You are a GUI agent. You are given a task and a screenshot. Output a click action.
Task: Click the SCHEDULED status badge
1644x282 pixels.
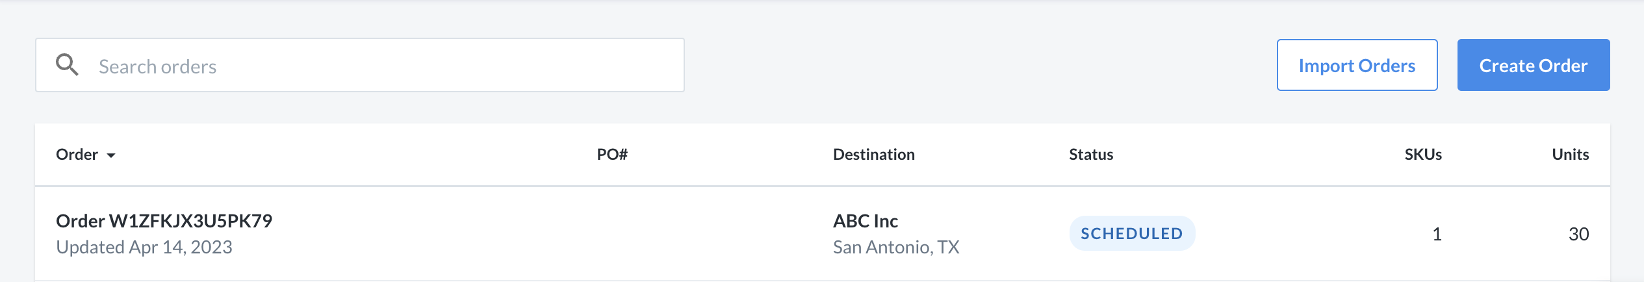(1132, 233)
